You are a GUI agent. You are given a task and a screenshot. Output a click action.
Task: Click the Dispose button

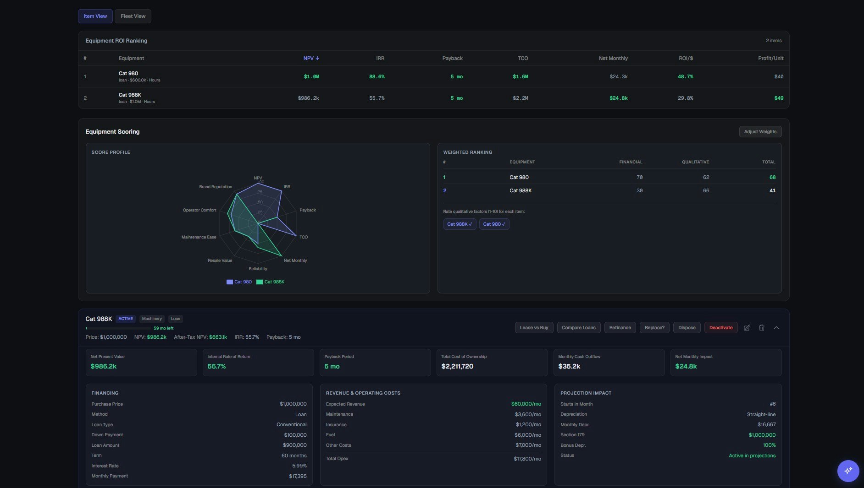tap(687, 328)
